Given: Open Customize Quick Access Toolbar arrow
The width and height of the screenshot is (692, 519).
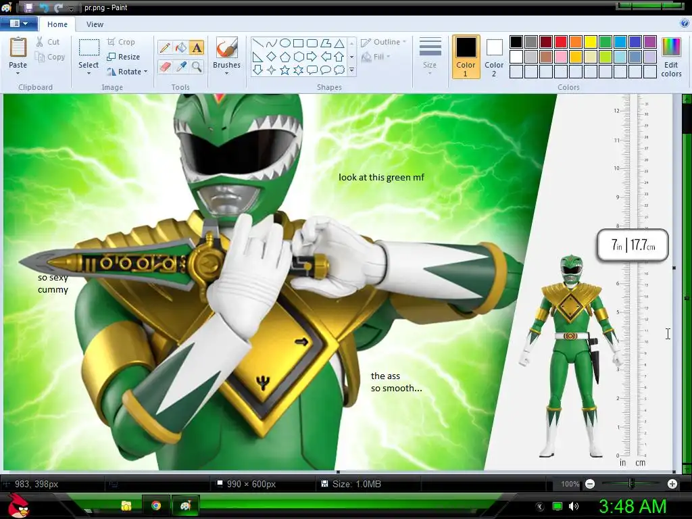Looking at the screenshot, I should pyautogui.click(x=71, y=8).
